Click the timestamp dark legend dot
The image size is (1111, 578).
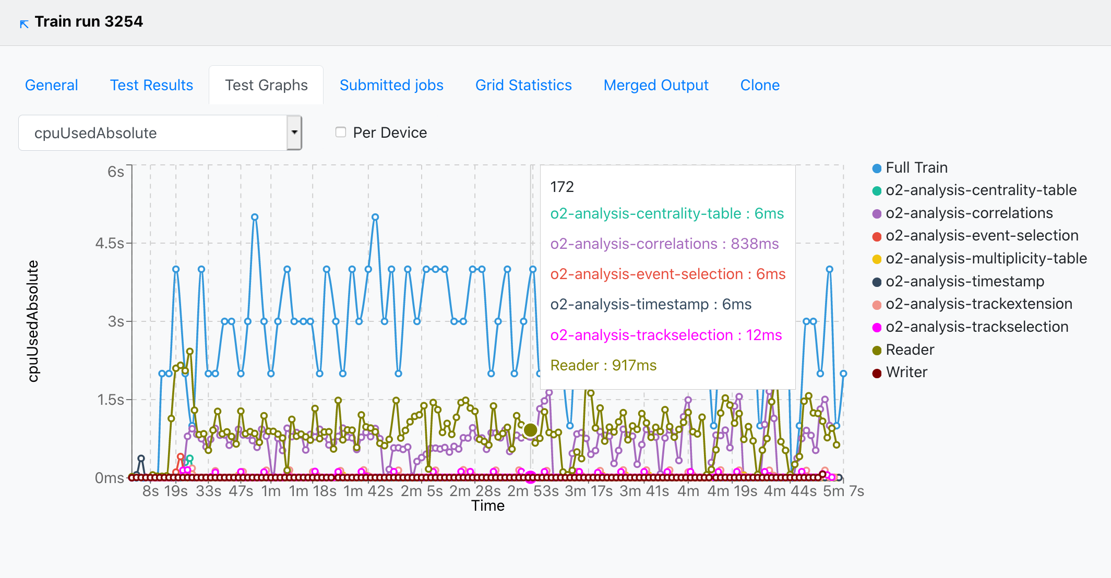[877, 282]
